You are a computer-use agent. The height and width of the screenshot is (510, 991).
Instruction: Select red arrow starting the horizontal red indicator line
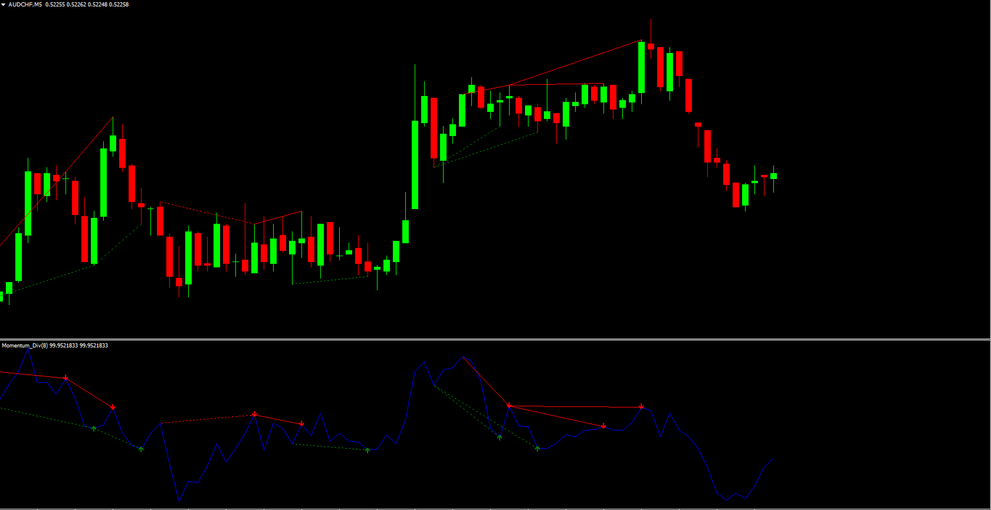509,405
